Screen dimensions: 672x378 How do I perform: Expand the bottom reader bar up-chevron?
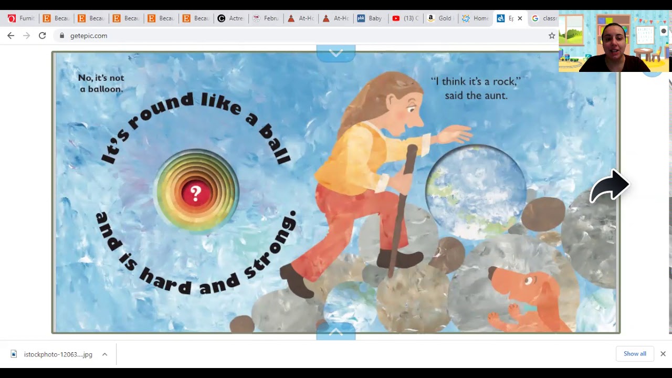pyautogui.click(x=336, y=332)
